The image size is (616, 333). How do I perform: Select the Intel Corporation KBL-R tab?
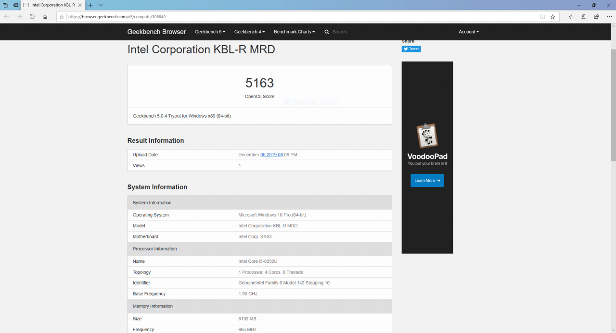(52, 5)
